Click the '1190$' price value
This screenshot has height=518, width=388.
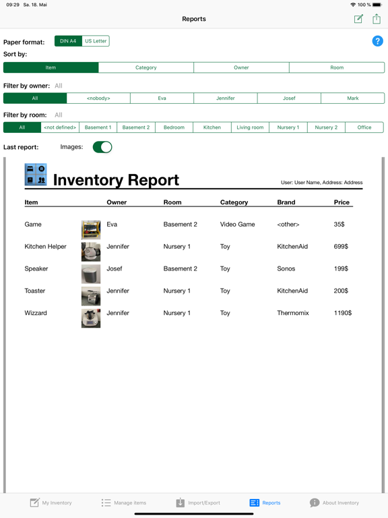pos(343,313)
